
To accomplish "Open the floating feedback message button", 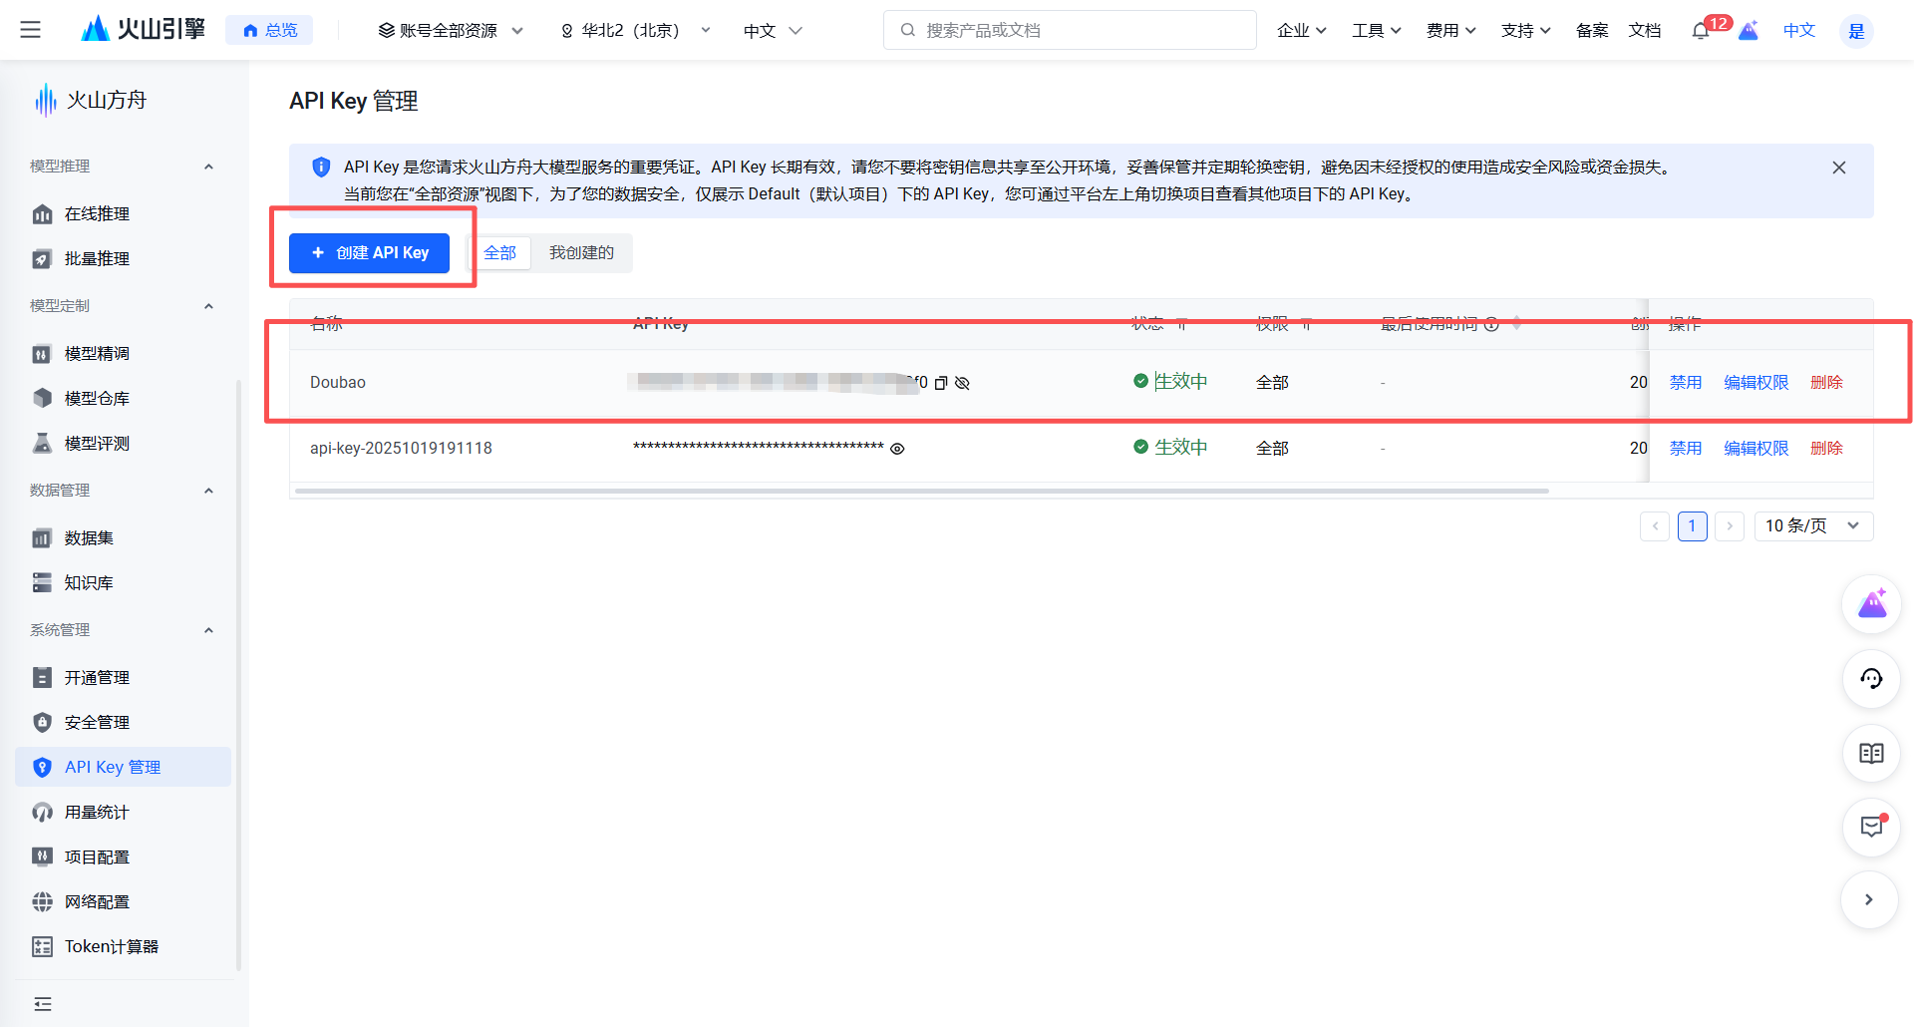I will (x=1871, y=827).
